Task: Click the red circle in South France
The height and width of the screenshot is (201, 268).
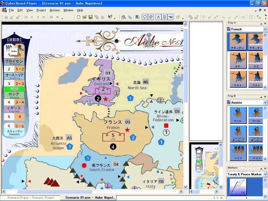Action: (x=84, y=165)
